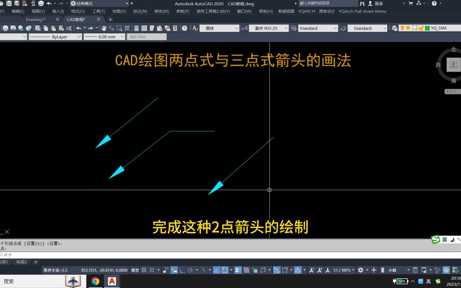Activate the Zoom Realtime tool
Viewport: 461px width, 288px height.
click(x=112, y=28)
